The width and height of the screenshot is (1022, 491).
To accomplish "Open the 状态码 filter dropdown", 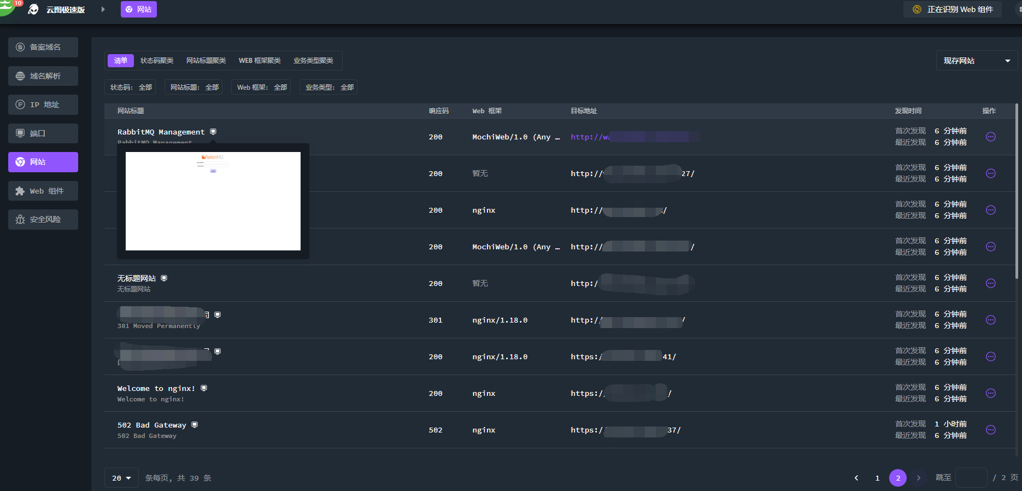I will click(131, 87).
